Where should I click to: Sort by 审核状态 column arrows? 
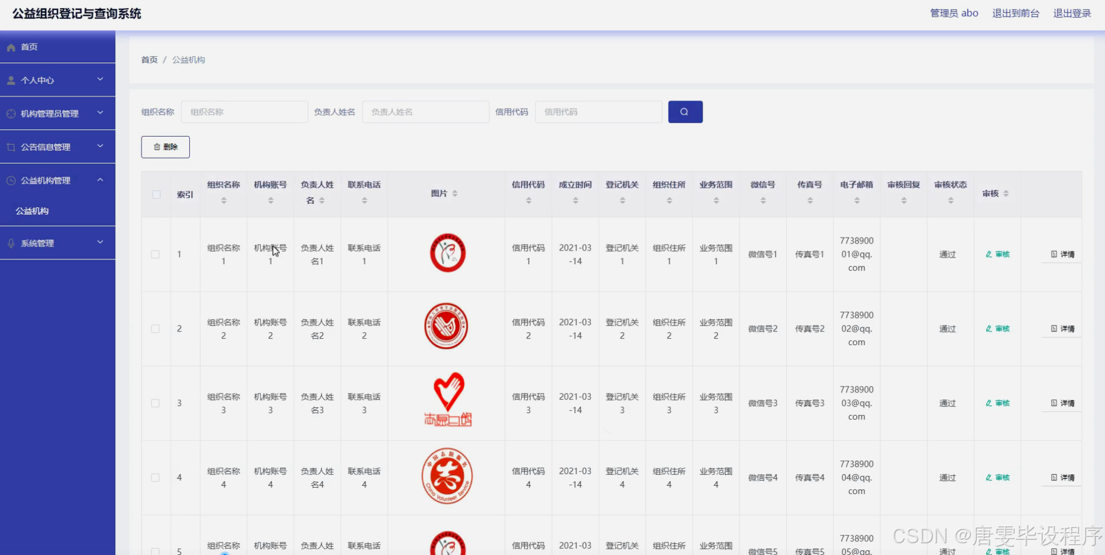point(951,201)
